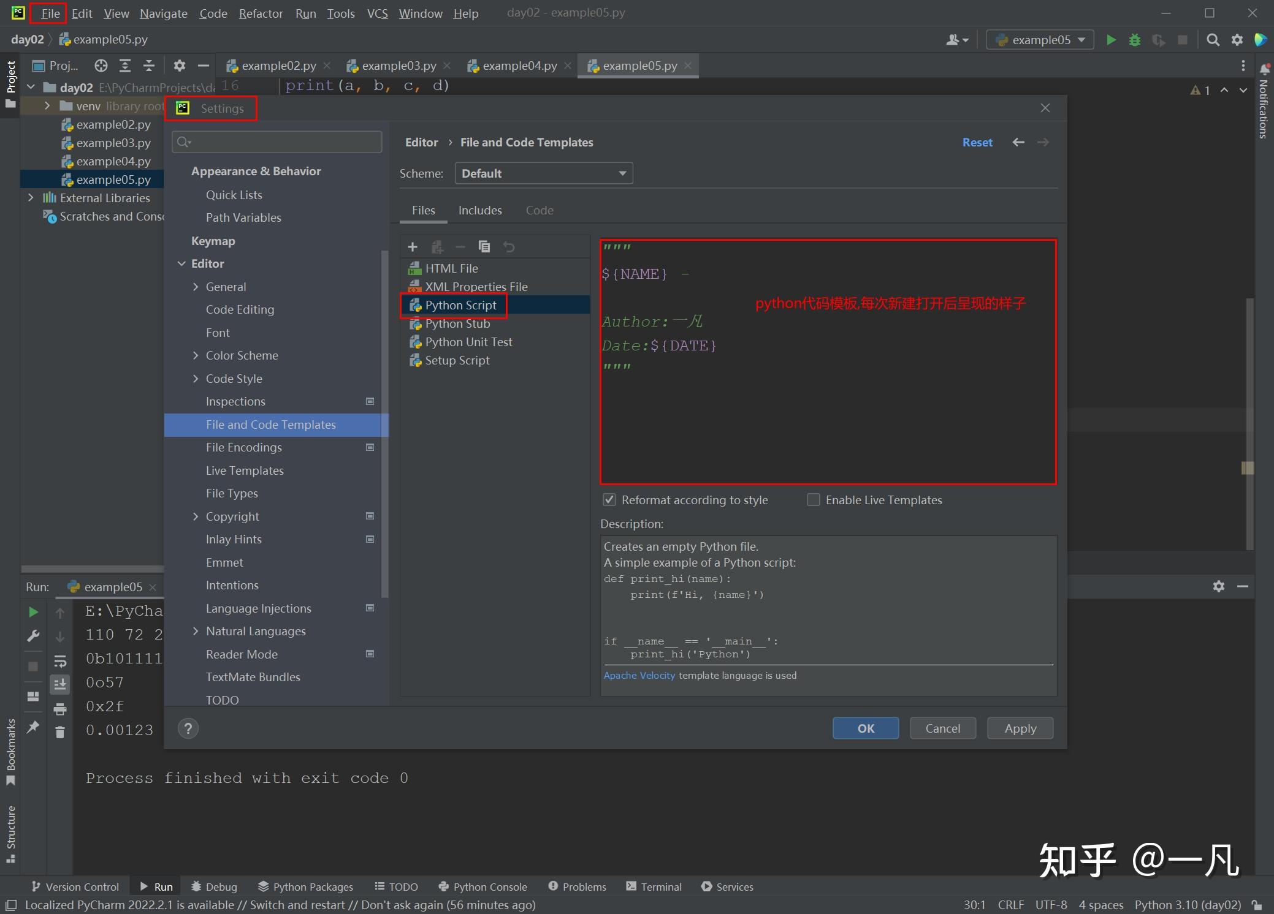
Task: Uncheck Reformat according to style
Action: click(x=609, y=500)
